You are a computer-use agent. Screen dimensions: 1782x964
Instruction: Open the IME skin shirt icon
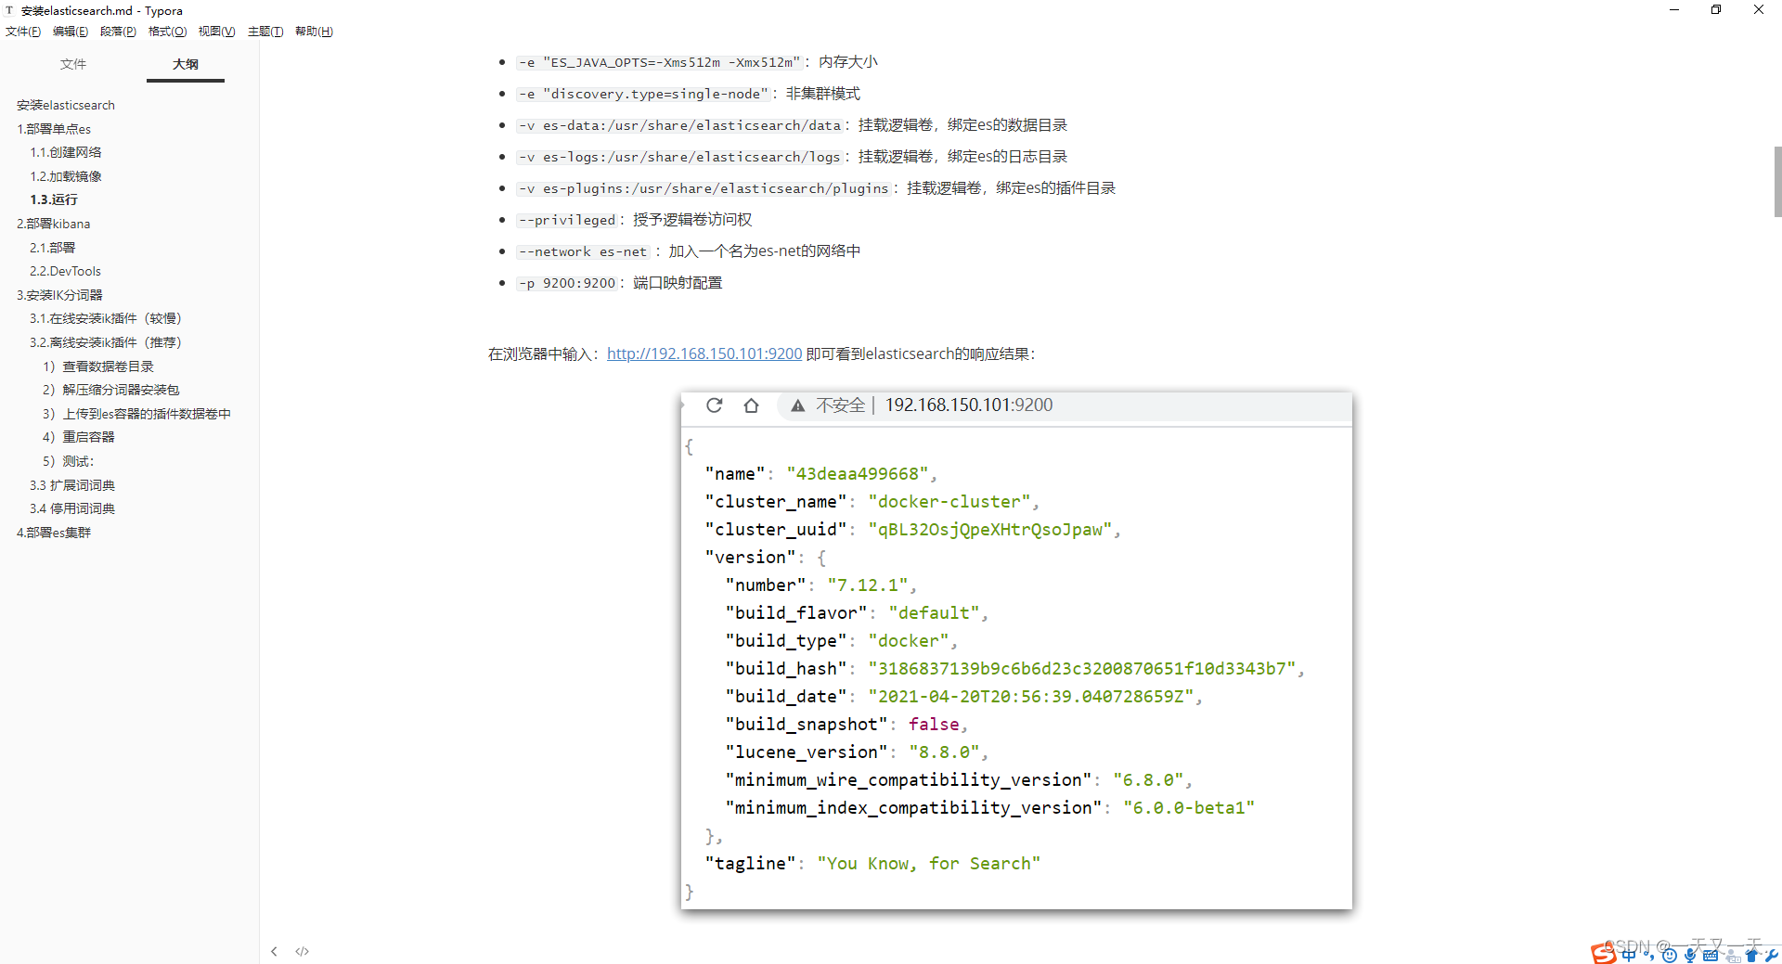pos(1752,955)
